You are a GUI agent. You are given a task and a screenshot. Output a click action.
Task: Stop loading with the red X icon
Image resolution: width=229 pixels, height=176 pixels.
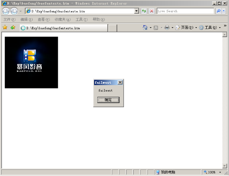click(152, 11)
